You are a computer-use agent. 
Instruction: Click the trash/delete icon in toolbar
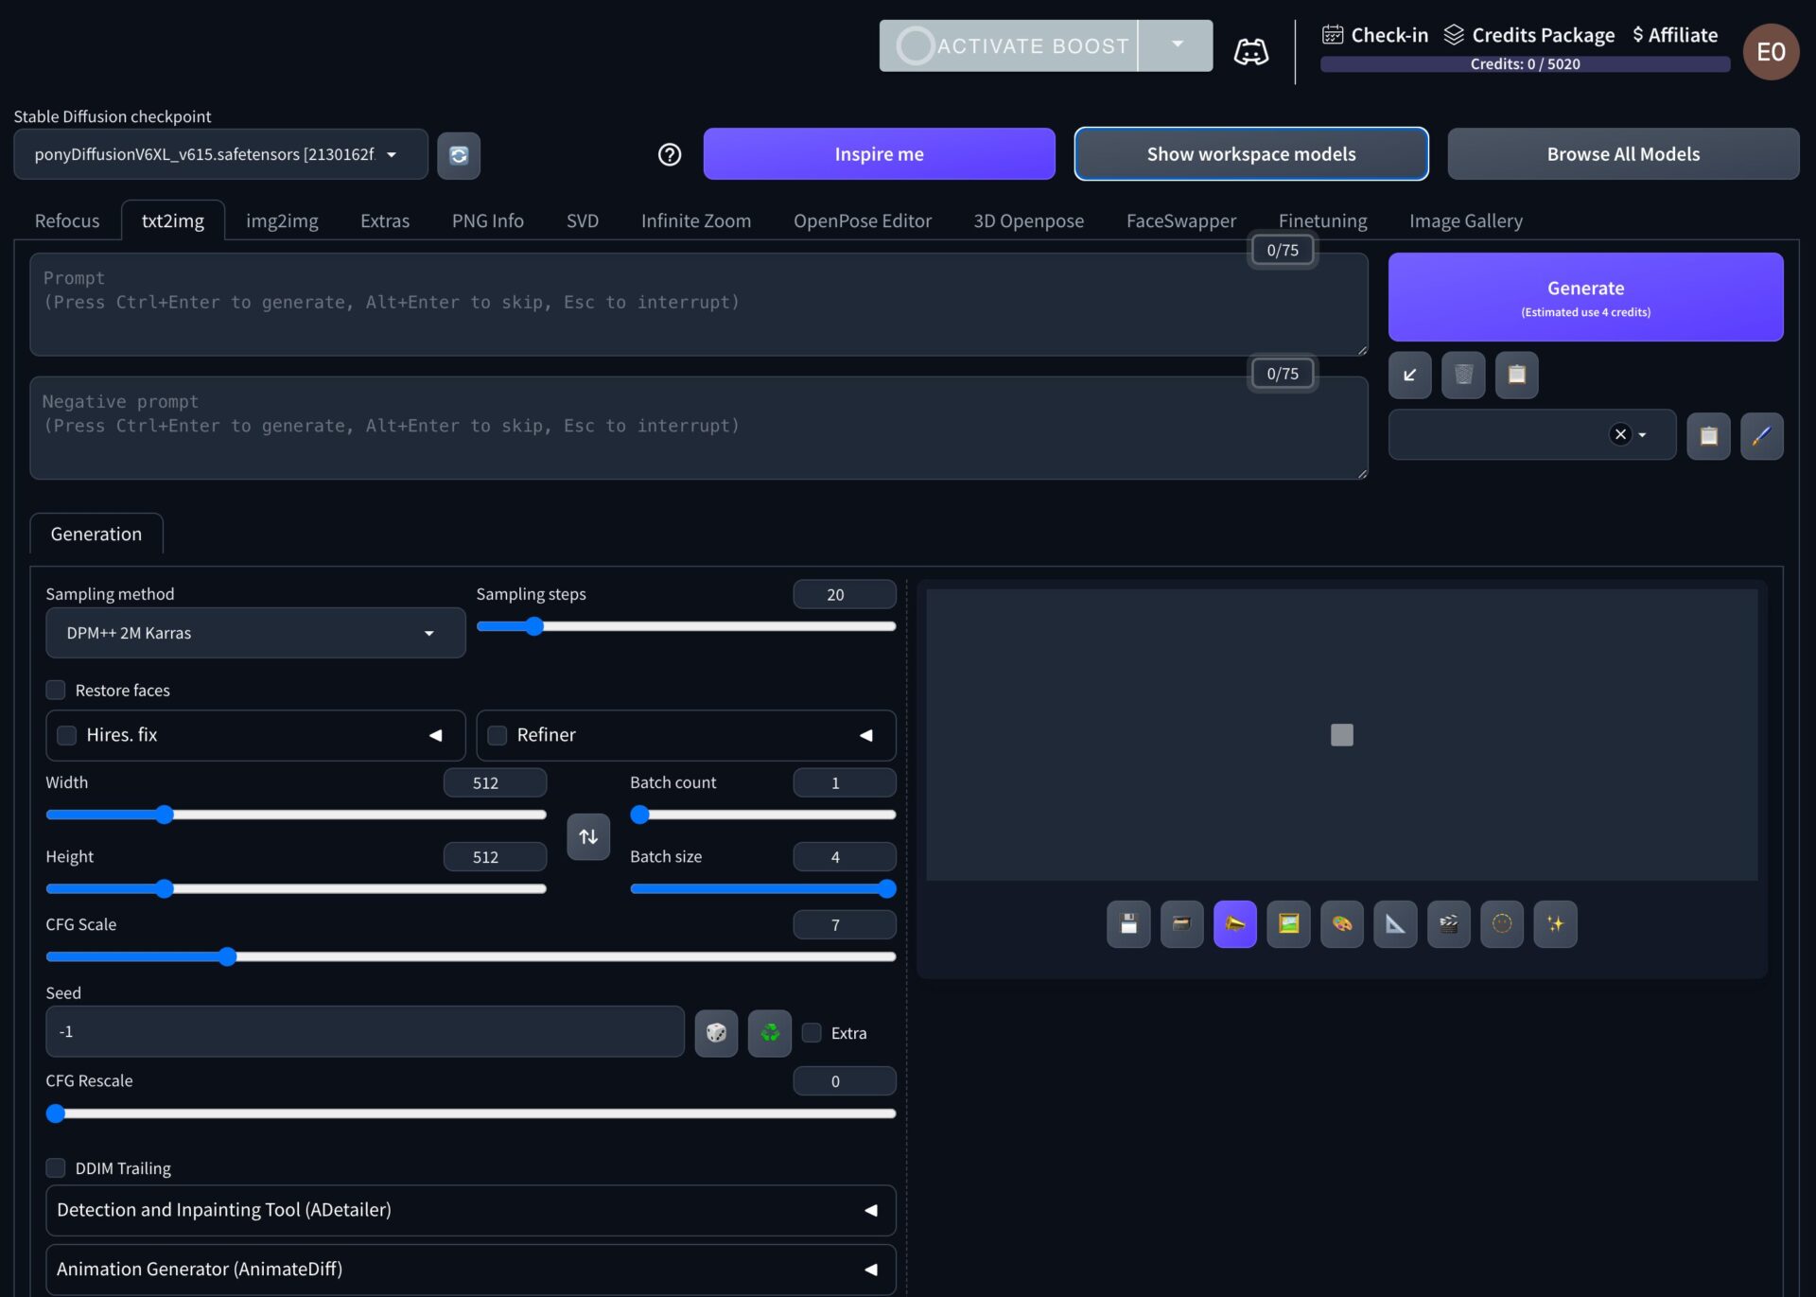[1464, 375]
